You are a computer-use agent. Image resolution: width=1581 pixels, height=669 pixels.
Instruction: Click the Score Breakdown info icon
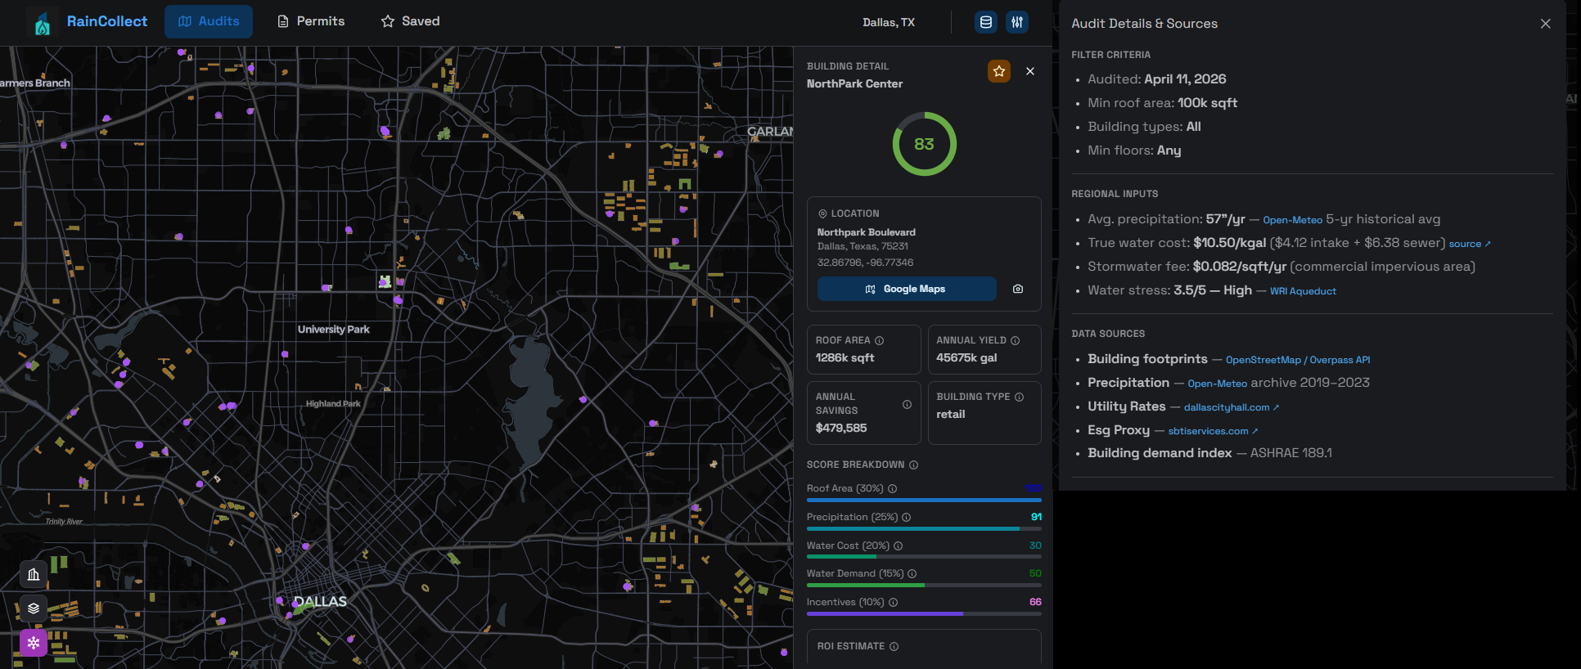coord(914,465)
